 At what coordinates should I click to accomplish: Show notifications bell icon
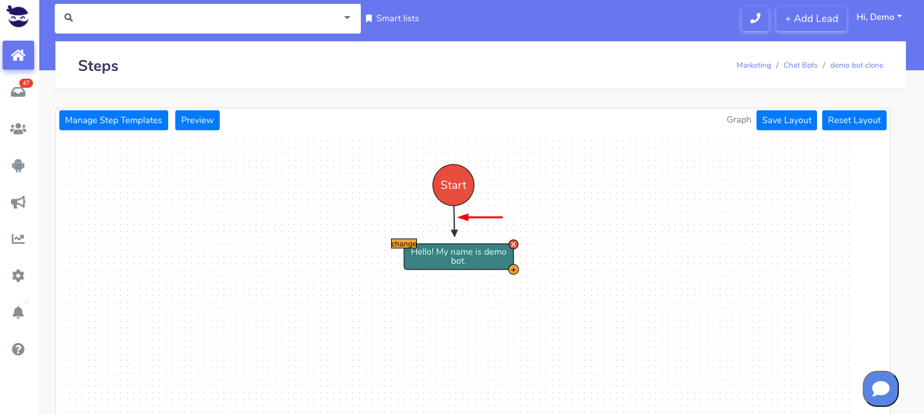click(x=18, y=313)
